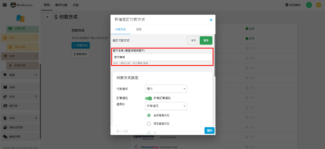
Task: Switch to the 語言 tab
Action: (139, 29)
